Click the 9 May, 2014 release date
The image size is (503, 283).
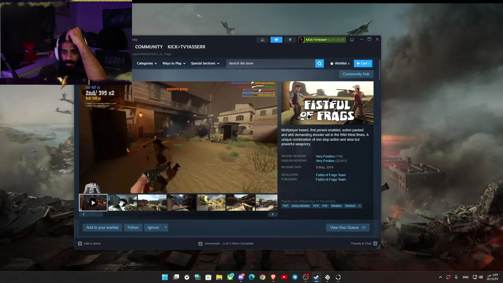tap(325, 167)
